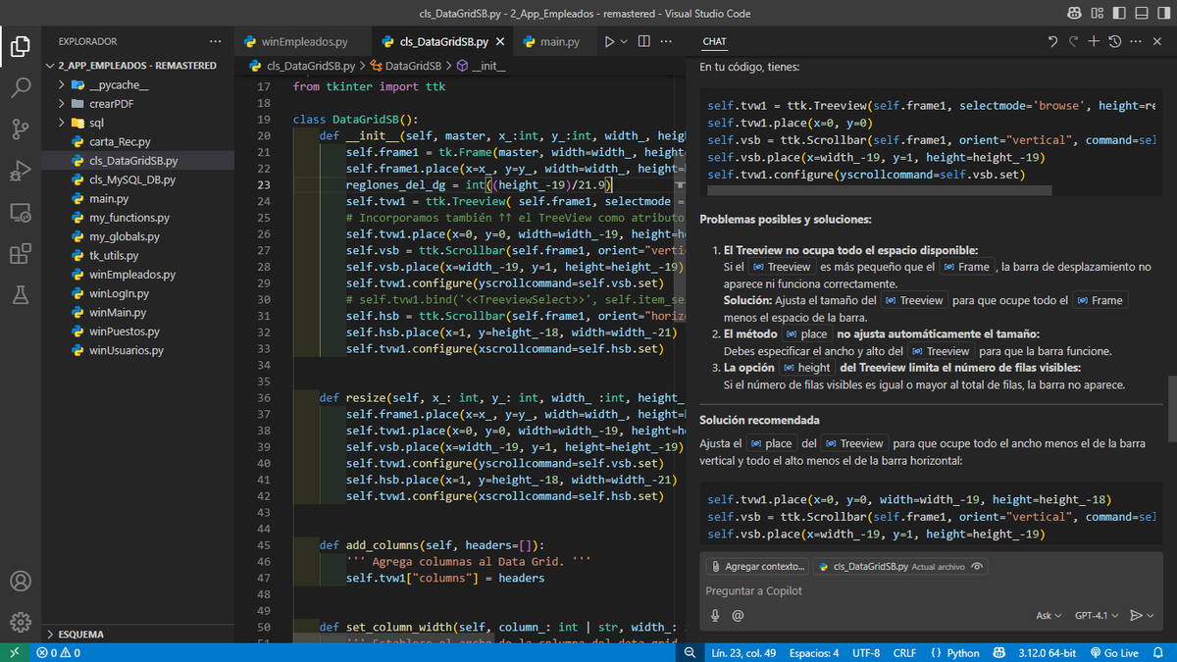Select Python interpreter 3.12.0 64-bit
This screenshot has height=662, width=1177.
click(x=1048, y=652)
